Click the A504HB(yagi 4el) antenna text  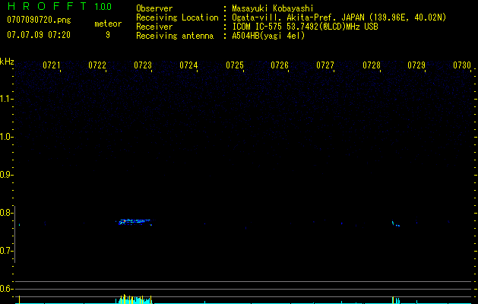[x=268, y=36]
